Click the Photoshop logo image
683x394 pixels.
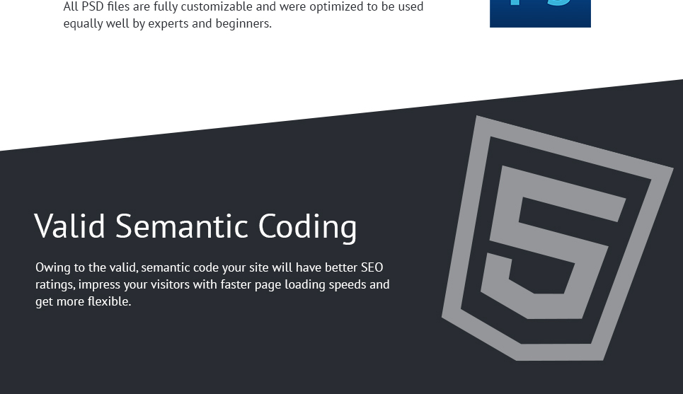point(540,13)
